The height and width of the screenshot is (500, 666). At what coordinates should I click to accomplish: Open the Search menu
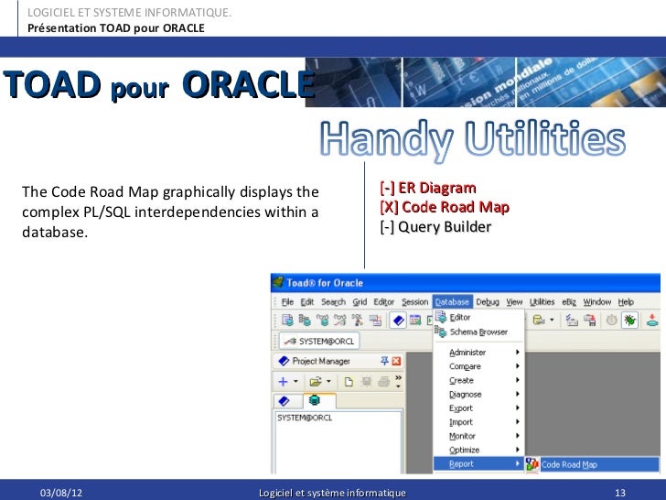point(333,302)
